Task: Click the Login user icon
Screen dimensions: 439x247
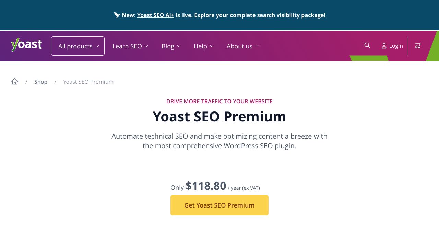Action: click(x=383, y=45)
